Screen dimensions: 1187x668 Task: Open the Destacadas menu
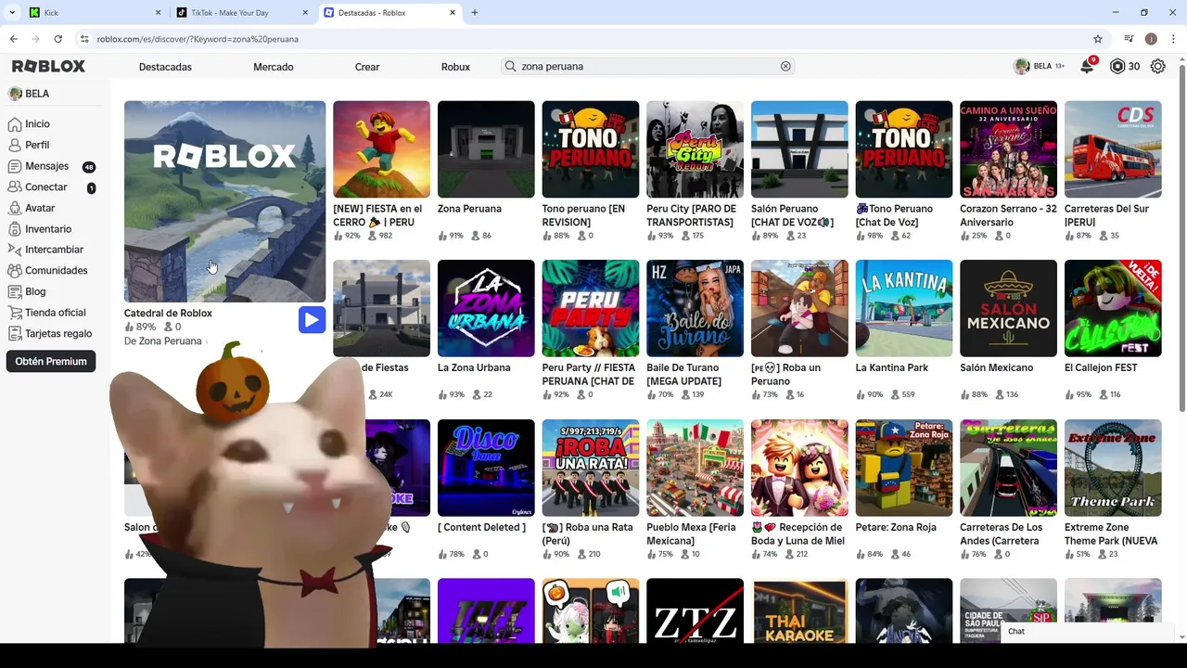point(165,67)
